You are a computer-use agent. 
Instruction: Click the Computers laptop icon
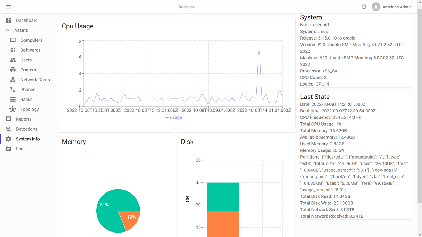pyautogui.click(x=13, y=40)
